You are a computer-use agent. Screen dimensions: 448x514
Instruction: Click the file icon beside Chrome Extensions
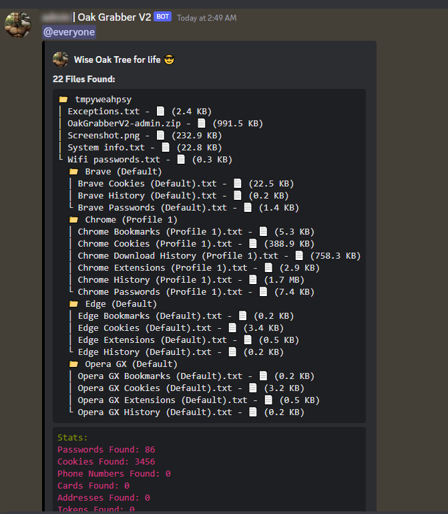[x=268, y=267]
